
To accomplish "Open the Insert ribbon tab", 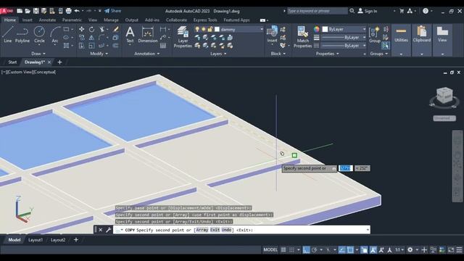I will coord(28,20).
